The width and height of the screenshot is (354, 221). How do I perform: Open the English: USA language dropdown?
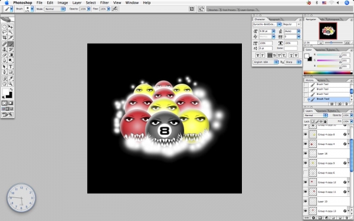click(265, 62)
